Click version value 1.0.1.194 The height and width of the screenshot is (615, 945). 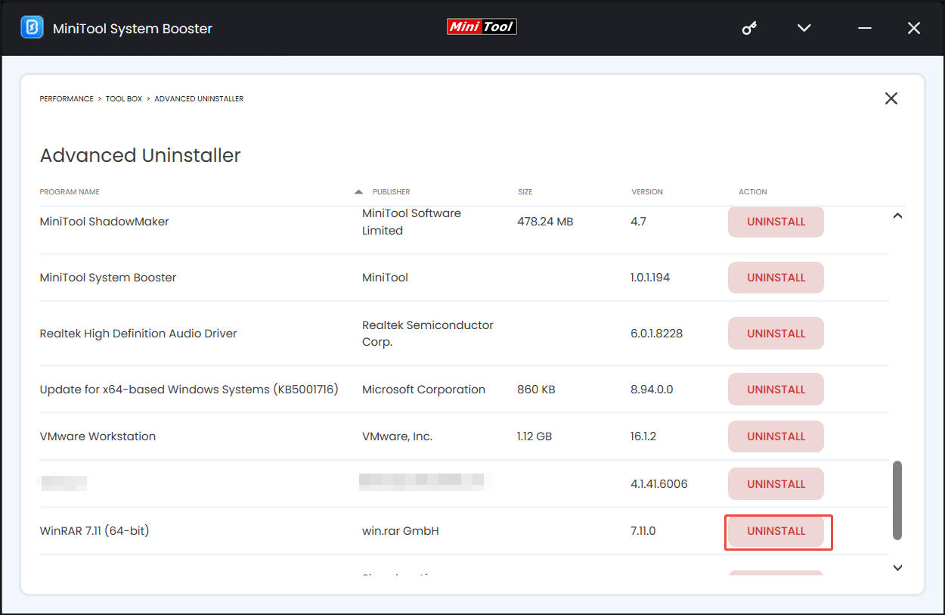click(650, 278)
